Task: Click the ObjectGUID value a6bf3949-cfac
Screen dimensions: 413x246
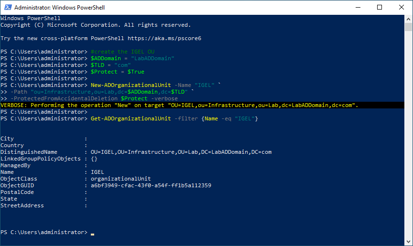Action: click(151, 185)
